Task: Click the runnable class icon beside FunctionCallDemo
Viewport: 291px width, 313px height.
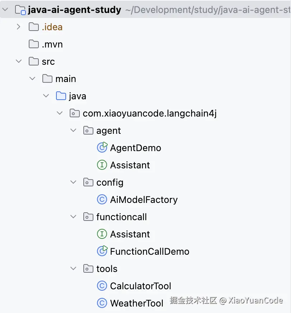Action: 102,251
